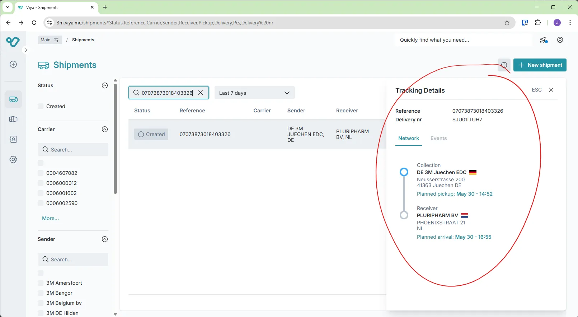Open the shipments truck icon in sidebar
The image size is (578, 317).
pos(13,99)
